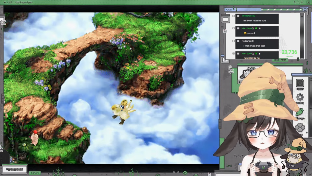Viewport: 312px width, 176px height.
Task: Click the moogle character in game
Action: tap(35, 138)
